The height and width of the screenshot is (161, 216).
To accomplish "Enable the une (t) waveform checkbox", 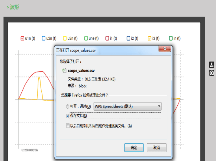I will 86,38.
